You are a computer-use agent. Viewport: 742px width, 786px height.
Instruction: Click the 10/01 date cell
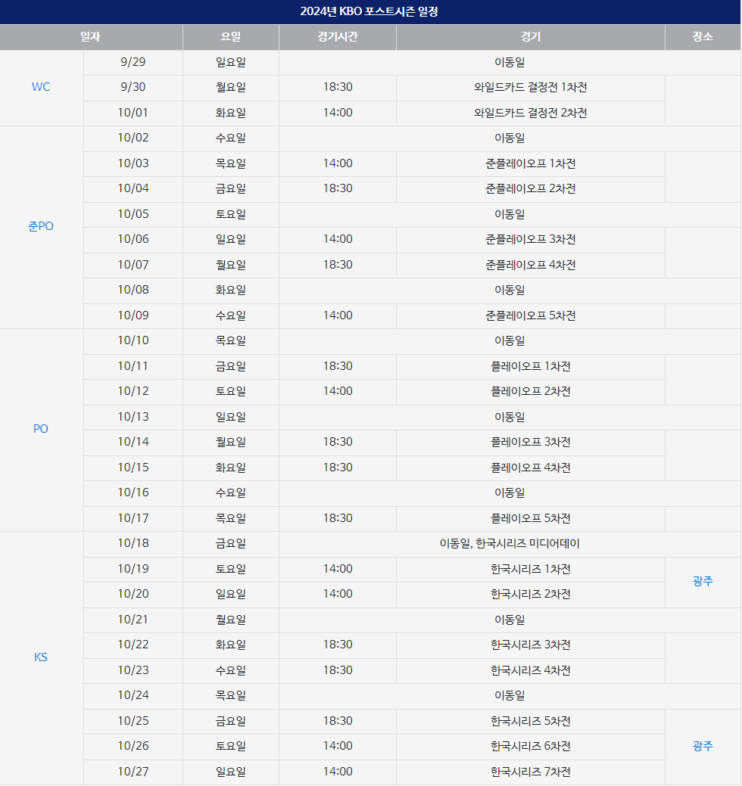pos(133,113)
